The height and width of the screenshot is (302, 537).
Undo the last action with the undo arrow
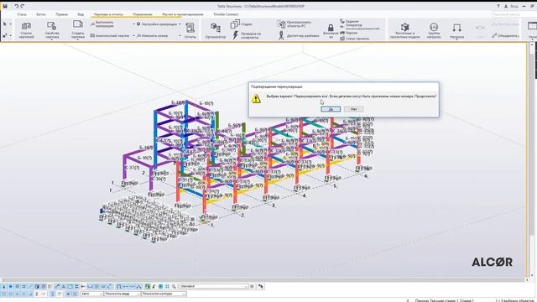(x=16, y=6)
